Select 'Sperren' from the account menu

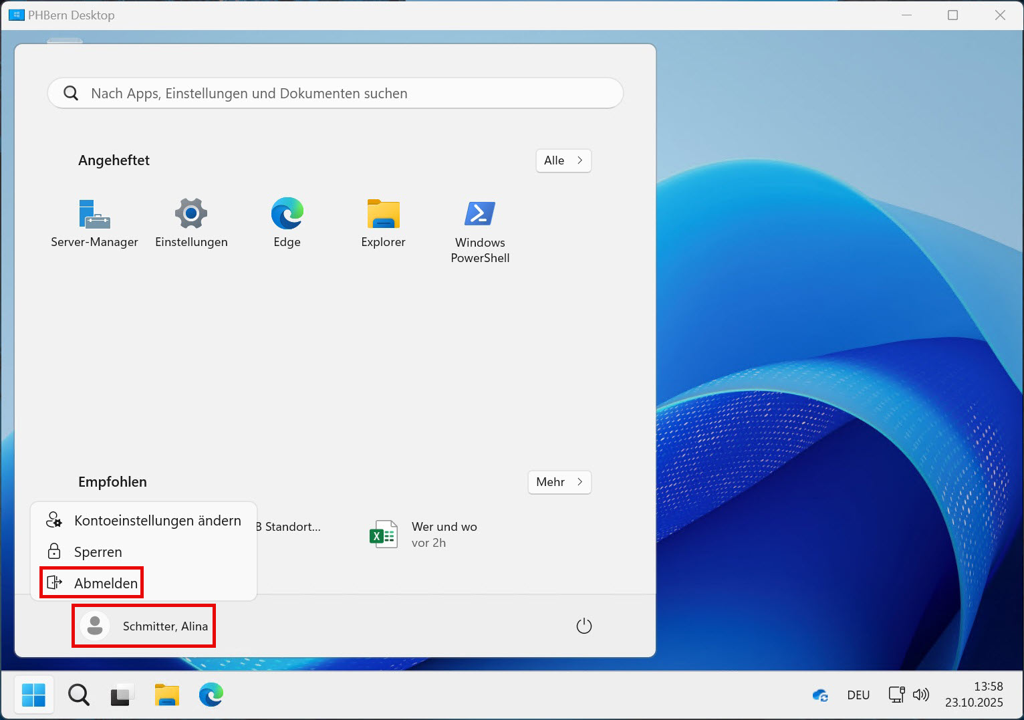click(x=98, y=552)
